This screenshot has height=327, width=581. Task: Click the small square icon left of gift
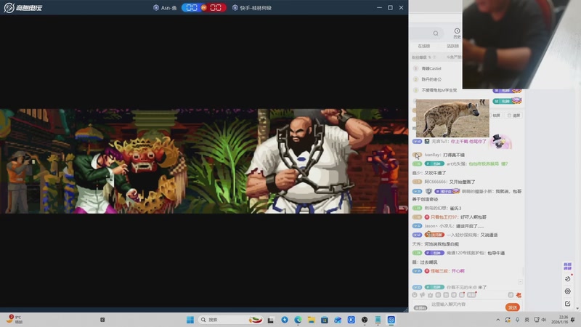click(511, 295)
